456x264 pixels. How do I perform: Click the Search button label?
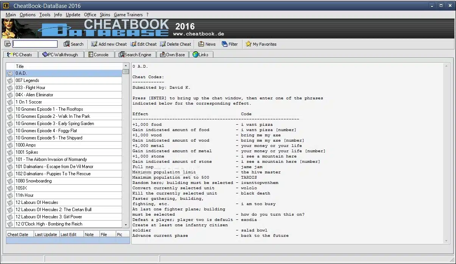[77, 44]
